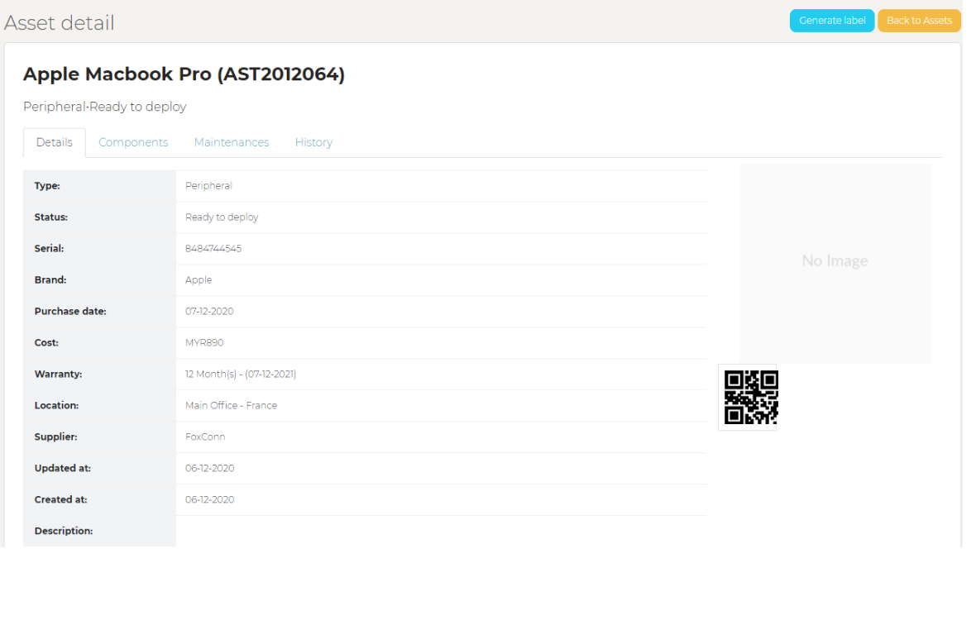Click the Ready to deploy status value
The image size is (976, 630).
pos(222,217)
